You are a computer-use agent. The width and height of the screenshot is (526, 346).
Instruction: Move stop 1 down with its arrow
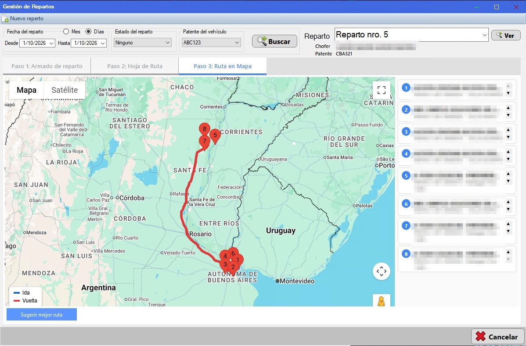(x=508, y=93)
